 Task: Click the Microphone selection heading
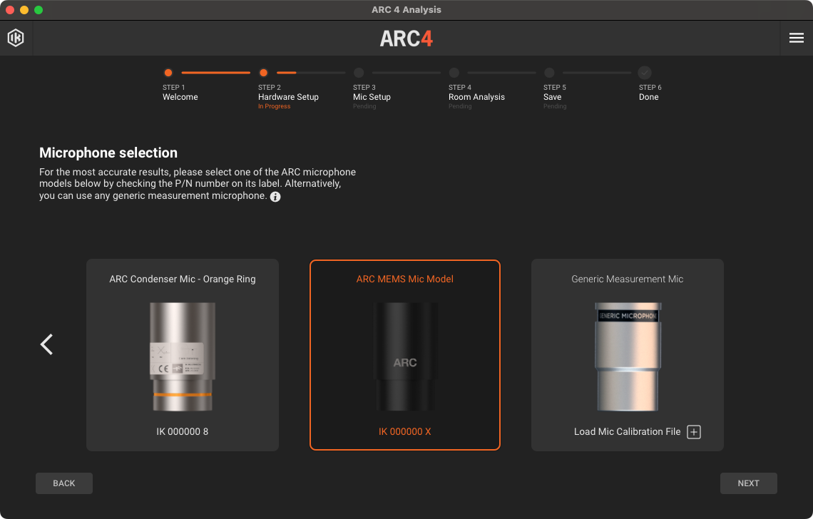(108, 153)
